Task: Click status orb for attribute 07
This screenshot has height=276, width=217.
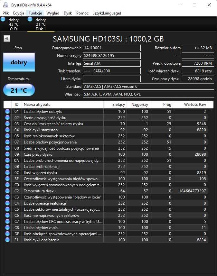Action: 7,142
